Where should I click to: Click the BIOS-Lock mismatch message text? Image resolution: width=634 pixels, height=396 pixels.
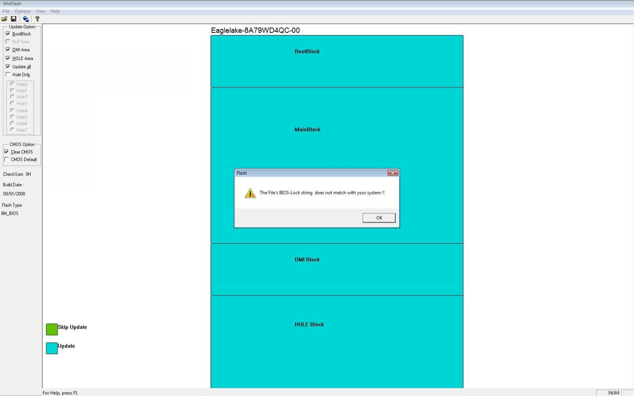(x=322, y=193)
